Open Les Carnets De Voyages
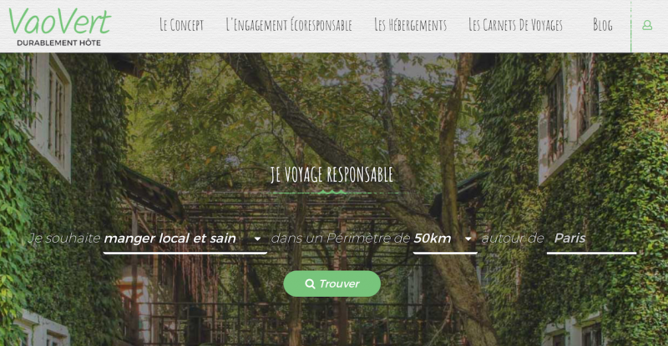Screen dimensions: 668x346 click(515, 25)
